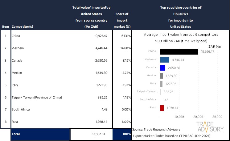The width and height of the screenshot is (230, 141).
Task: Click the light gray Italy bar
Action: [x=162, y=84]
